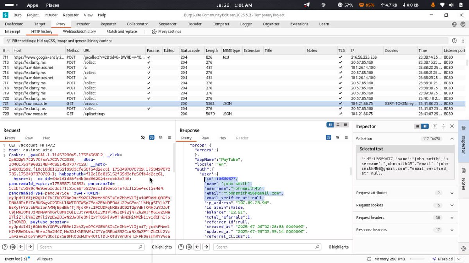Open side panel settings gear
This screenshot has width=469, height=263.
point(464,248)
